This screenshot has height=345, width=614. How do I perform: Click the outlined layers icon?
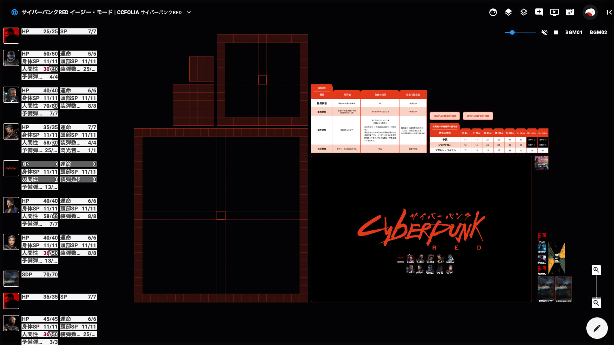[x=524, y=12]
